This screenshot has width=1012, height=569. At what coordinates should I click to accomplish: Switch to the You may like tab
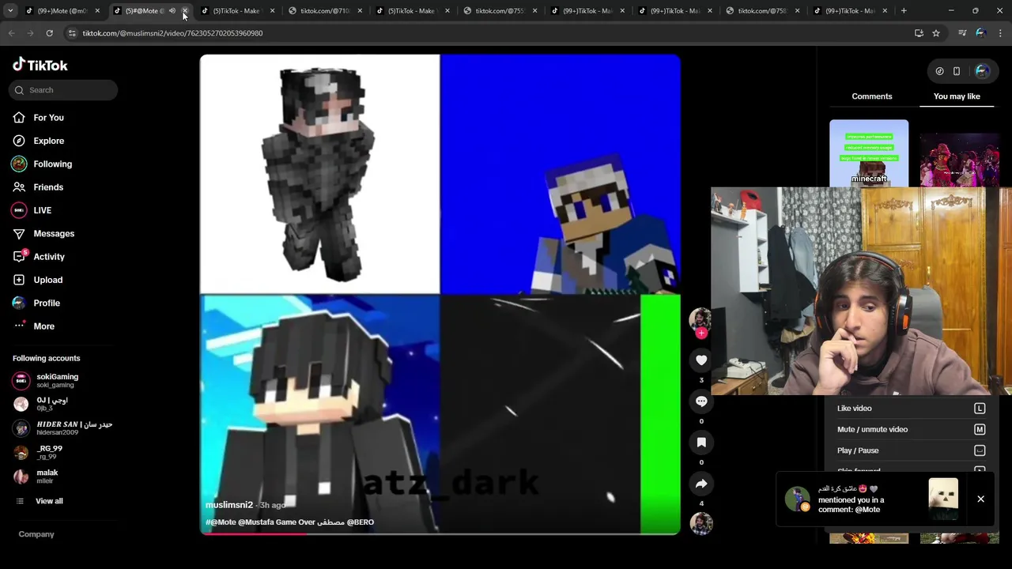tap(957, 96)
